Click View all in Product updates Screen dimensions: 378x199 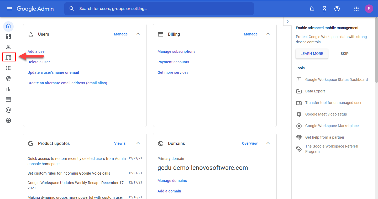click(x=121, y=143)
